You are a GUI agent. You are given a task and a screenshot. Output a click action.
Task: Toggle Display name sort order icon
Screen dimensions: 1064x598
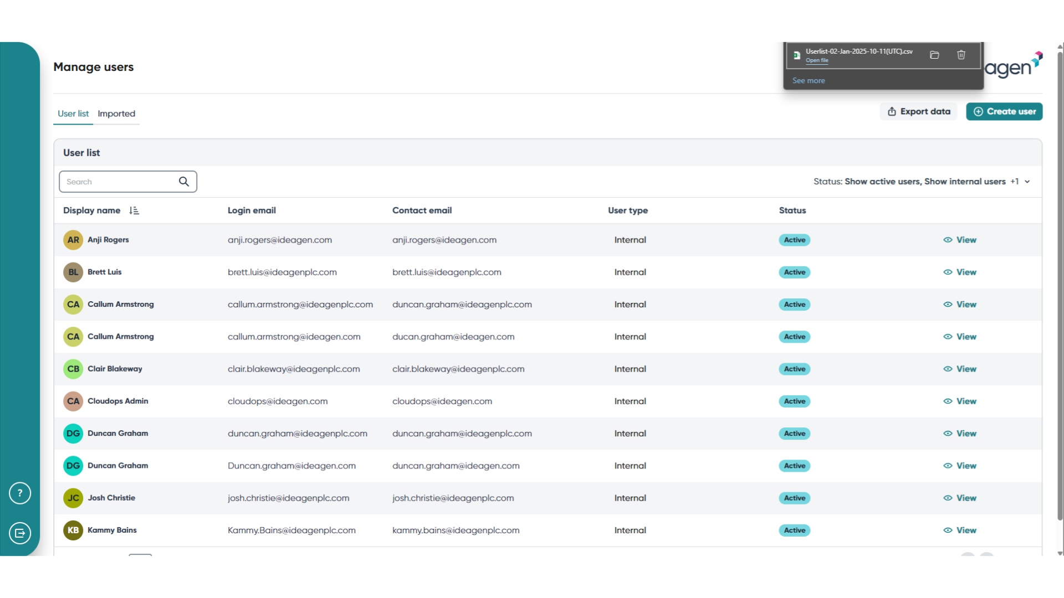coord(134,210)
